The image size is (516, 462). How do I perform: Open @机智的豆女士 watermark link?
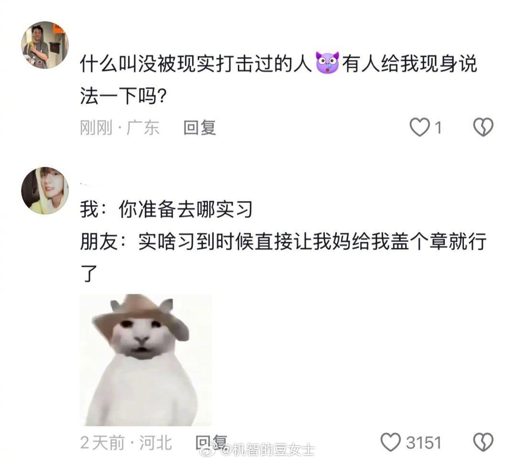(268, 450)
